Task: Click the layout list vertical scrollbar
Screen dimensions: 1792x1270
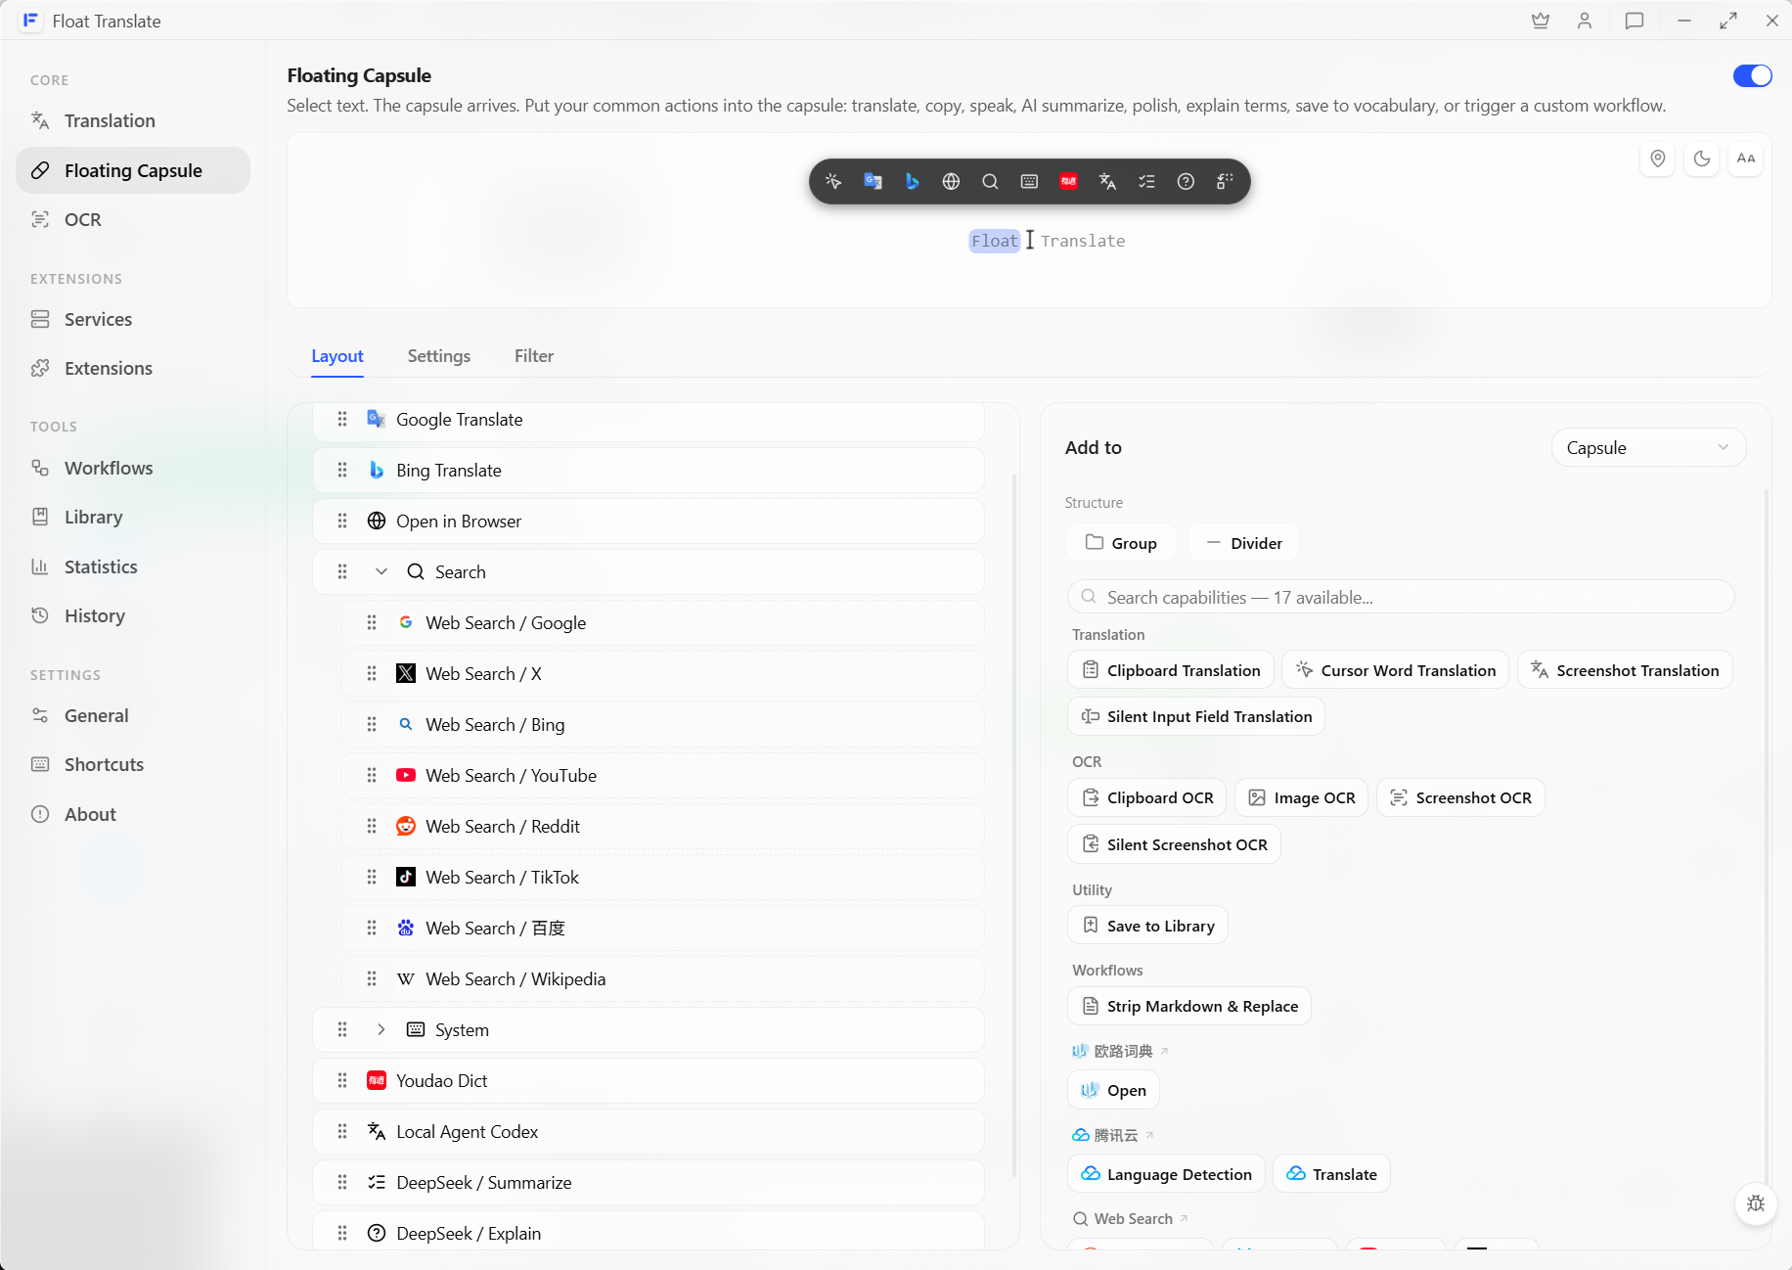Action: tap(1014, 825)
